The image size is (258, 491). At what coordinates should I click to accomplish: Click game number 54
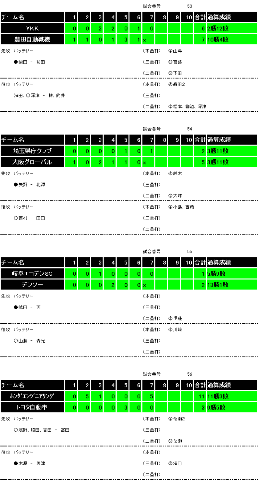tap(190, 129)
